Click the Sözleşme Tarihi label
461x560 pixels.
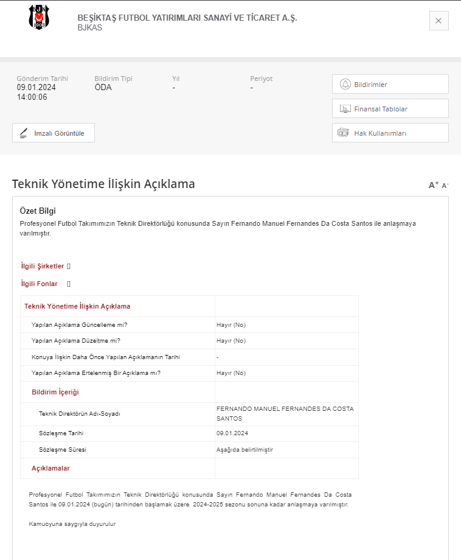click(x=61, y=433)
